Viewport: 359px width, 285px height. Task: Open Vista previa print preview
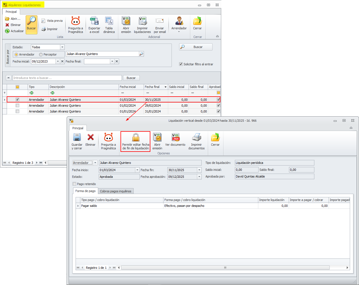52,21
